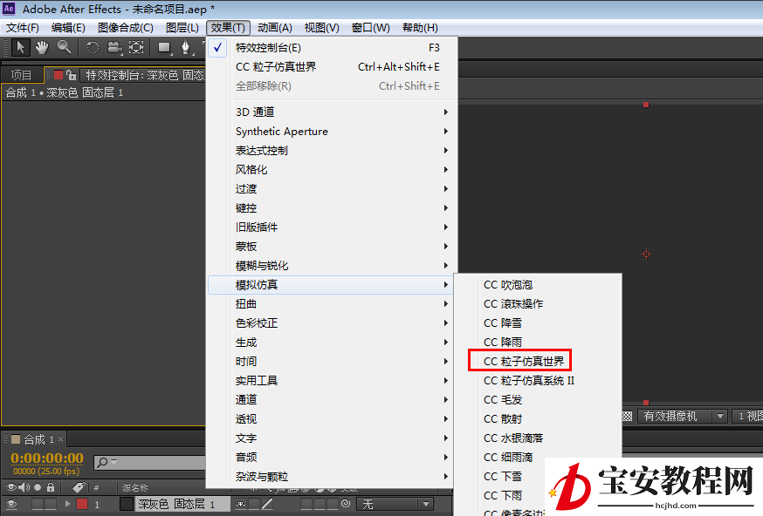Click red label swatch in effect controls tab
Viewport: 763px width, 516px height.
pos(58,75)
